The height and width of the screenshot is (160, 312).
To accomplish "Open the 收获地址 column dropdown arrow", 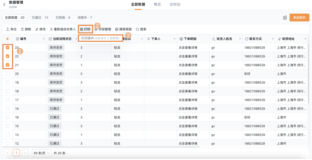I will [306, 39].
